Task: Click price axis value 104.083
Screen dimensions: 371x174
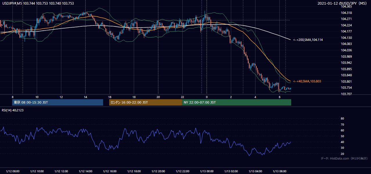Action: (x=346, y=44)
